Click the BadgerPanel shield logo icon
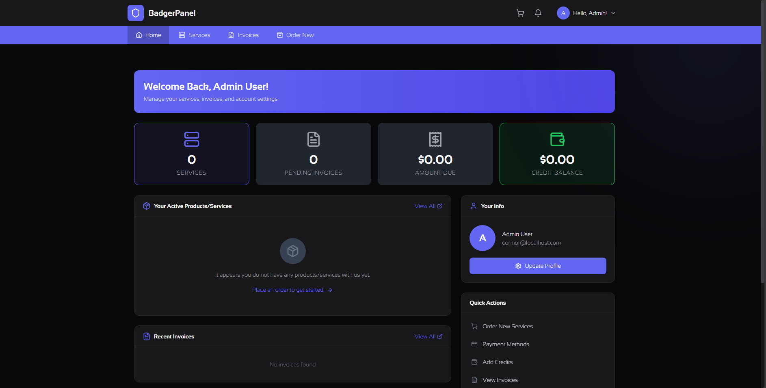The width and height of the screenshot is (766, 388). point(136,13)
